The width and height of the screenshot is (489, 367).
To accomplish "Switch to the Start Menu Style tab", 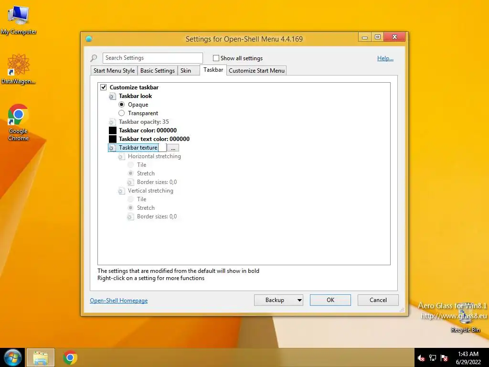I will [114, 71].
